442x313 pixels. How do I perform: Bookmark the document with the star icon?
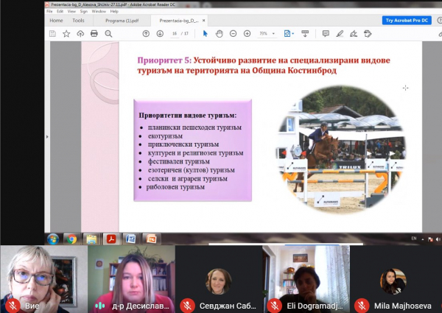[x=66, y=33]
